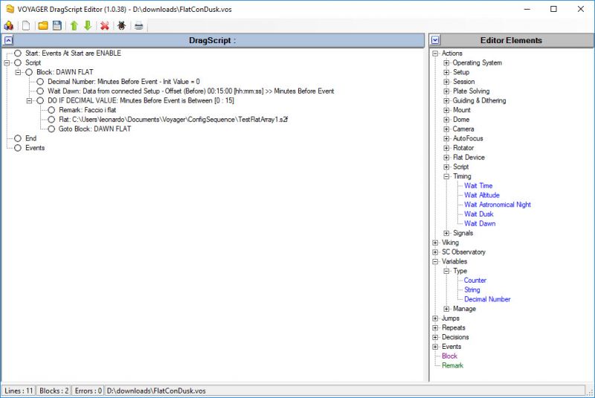The height and width of the screenshot is (398, 595).
Task: Collapse the Variables node
Action: [435, 261]
